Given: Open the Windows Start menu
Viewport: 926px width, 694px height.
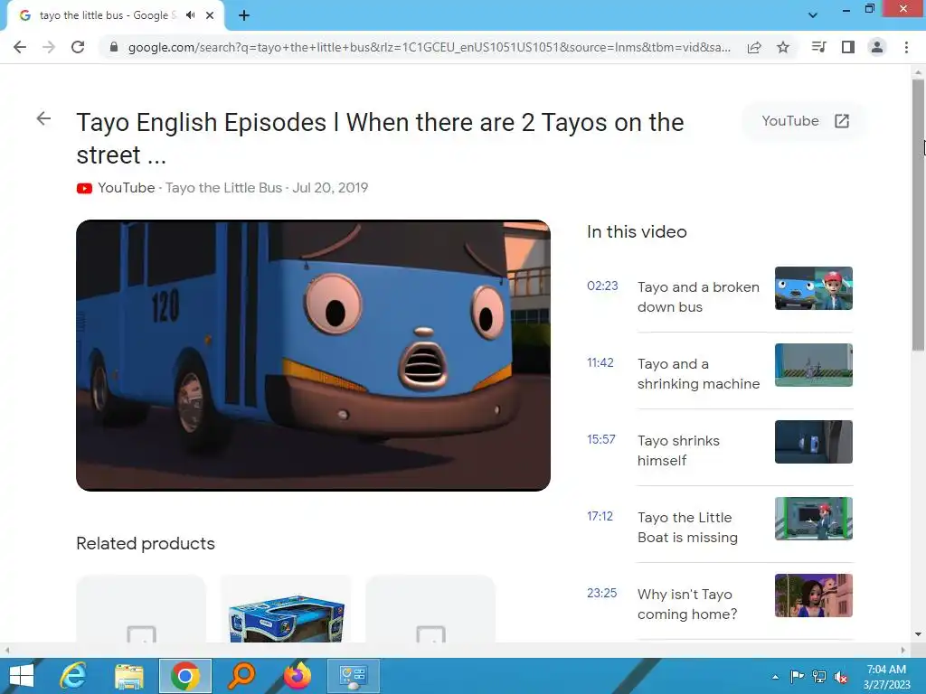Looking at the screenshot, I should (x=22, y=676).
